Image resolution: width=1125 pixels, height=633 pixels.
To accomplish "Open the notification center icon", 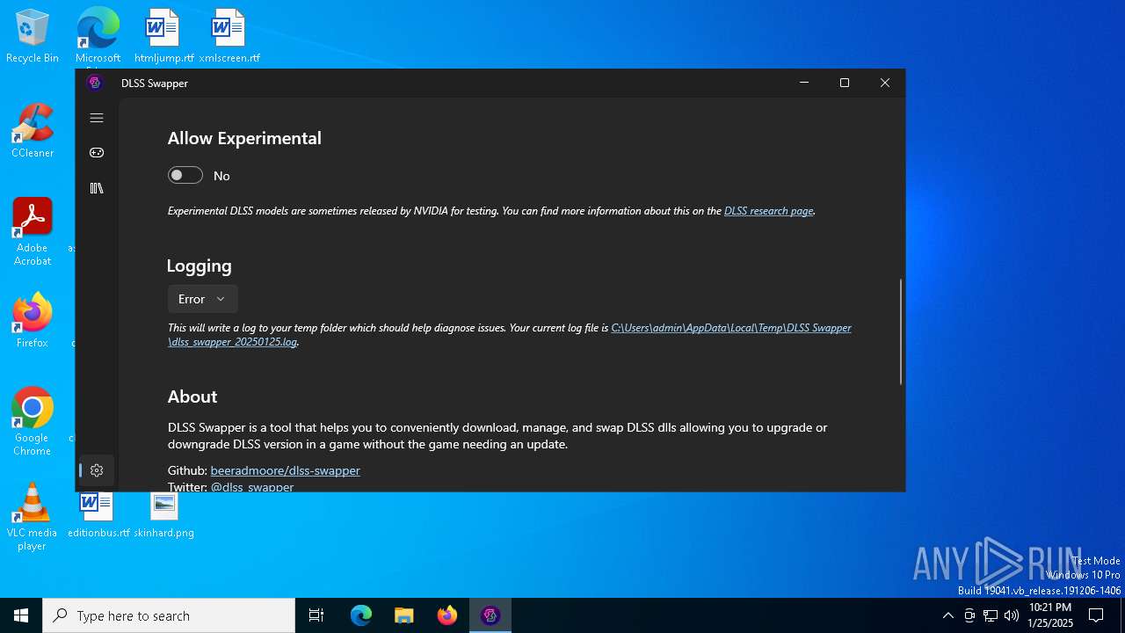I will (1096, 615).
